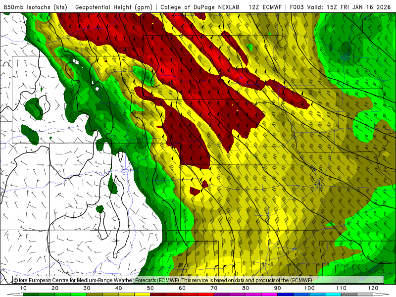
Task: Click the bright red swatch just below 70
Action: 206,295
